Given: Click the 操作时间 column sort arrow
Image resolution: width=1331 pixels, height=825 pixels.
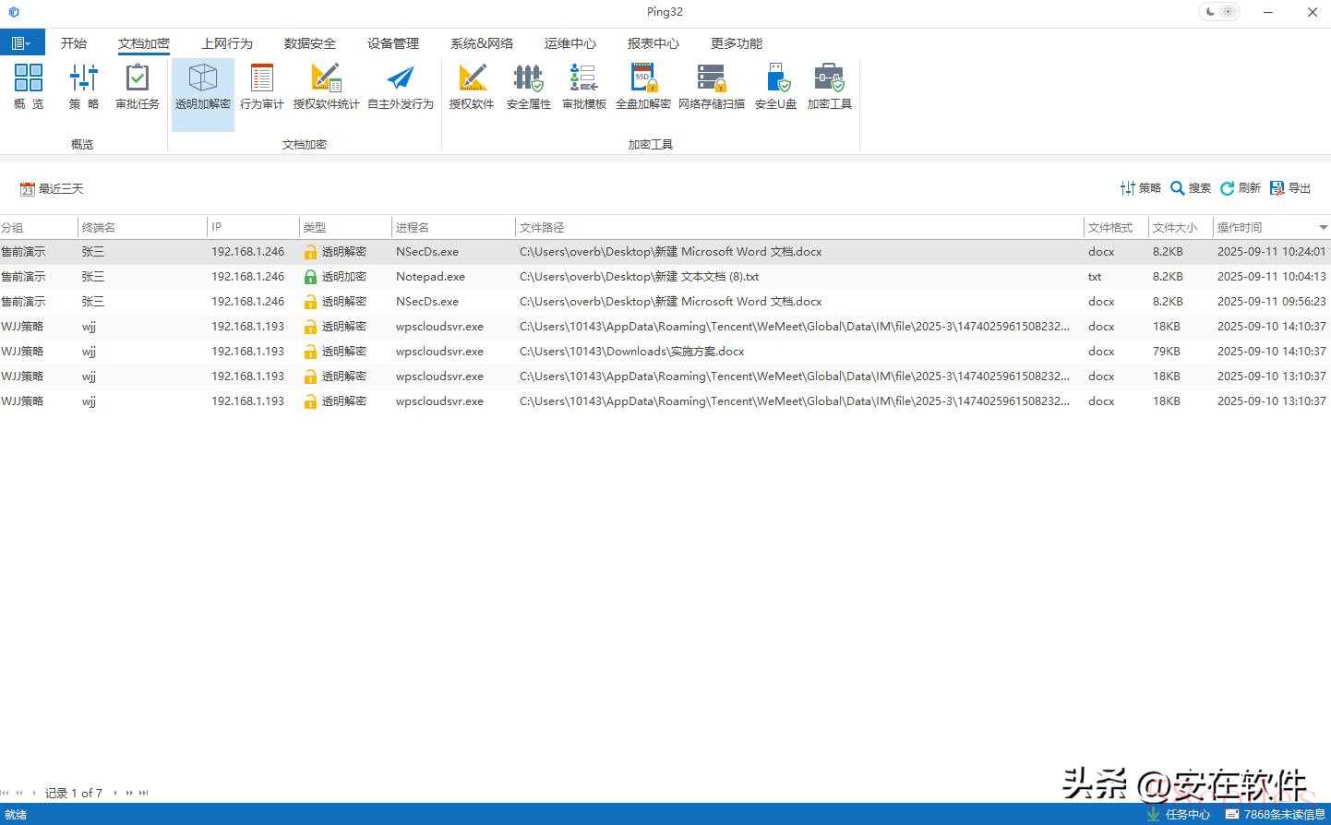Looking at the screenshot, I should click(1323, 227).
